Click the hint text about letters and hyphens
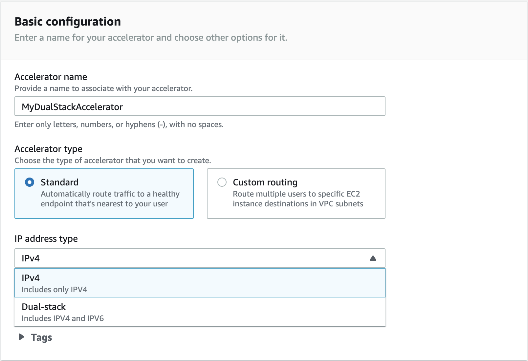 click(119, 125)
